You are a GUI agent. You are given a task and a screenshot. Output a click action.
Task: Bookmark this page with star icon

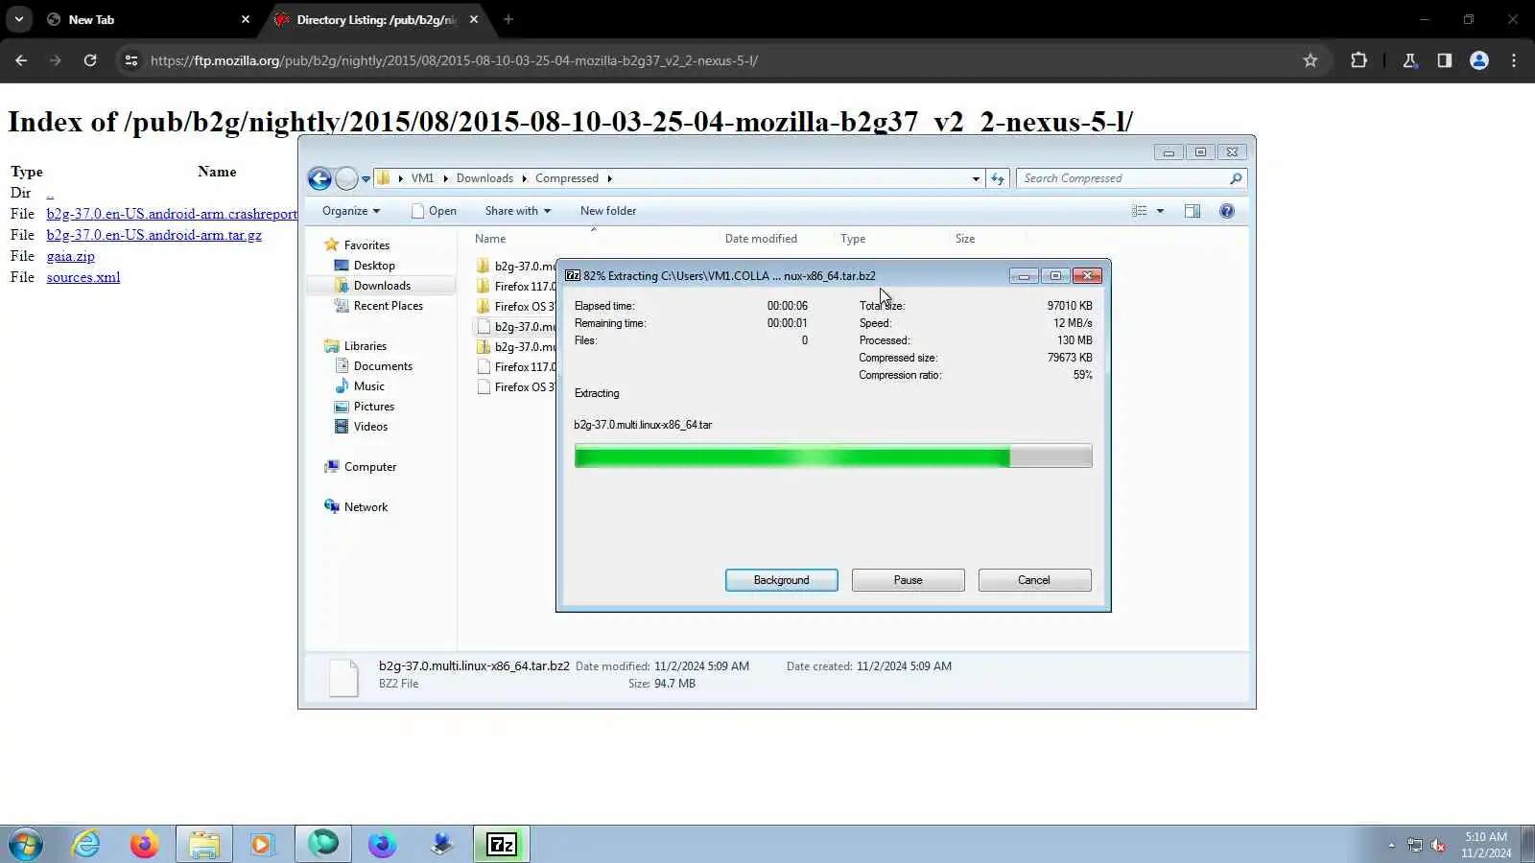point(1311,60)
